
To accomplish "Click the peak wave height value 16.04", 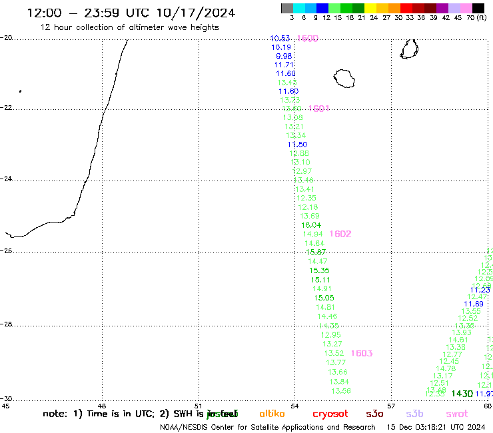I will point(311,225).
